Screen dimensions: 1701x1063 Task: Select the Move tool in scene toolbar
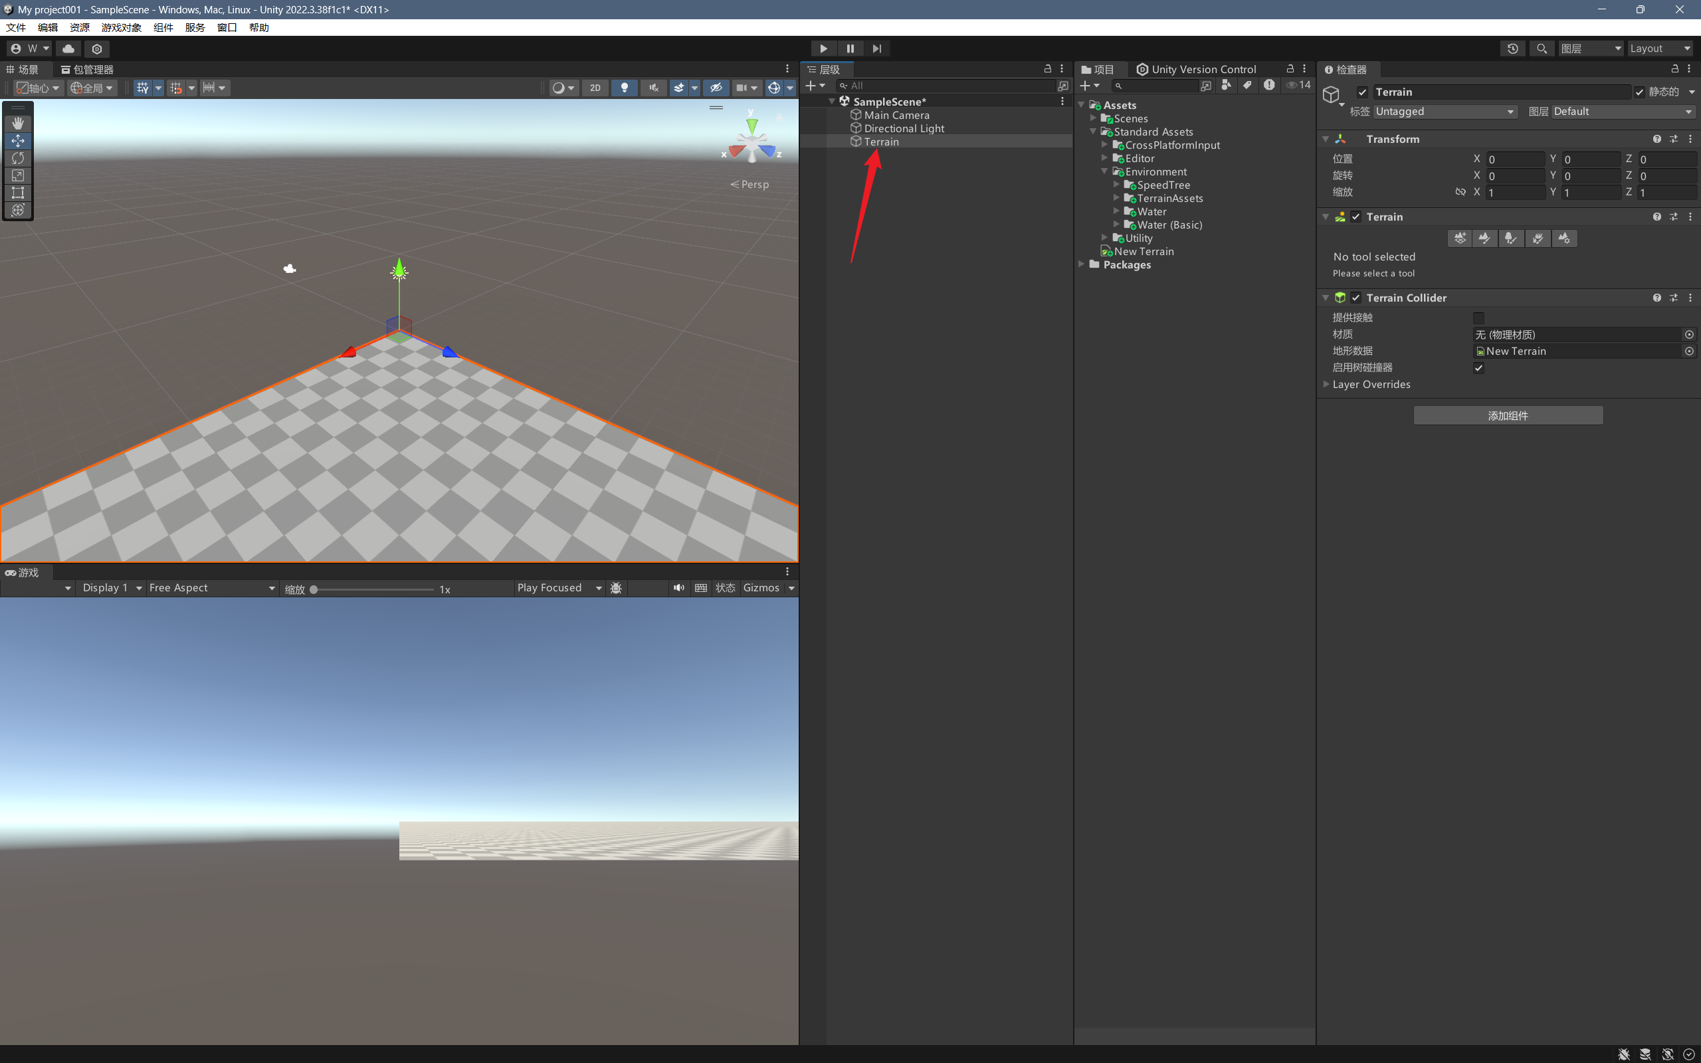(17, 141)
